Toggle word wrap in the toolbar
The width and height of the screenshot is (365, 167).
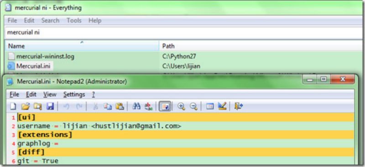[x=165, y=106]
